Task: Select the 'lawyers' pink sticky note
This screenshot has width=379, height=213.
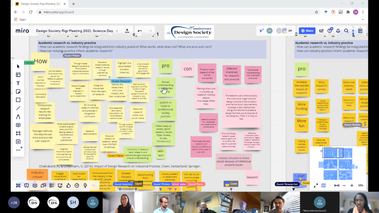Action: coord(252,177)
